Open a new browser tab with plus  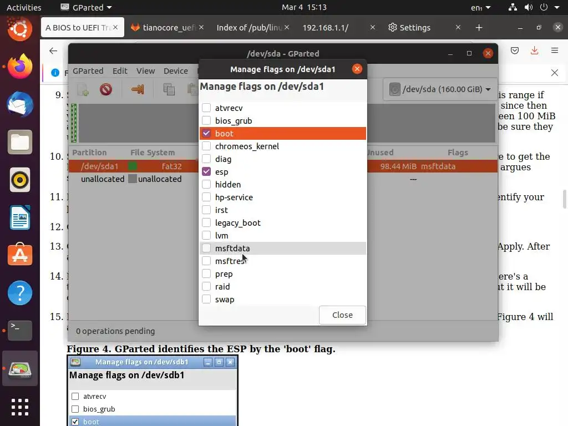point(479,28)
